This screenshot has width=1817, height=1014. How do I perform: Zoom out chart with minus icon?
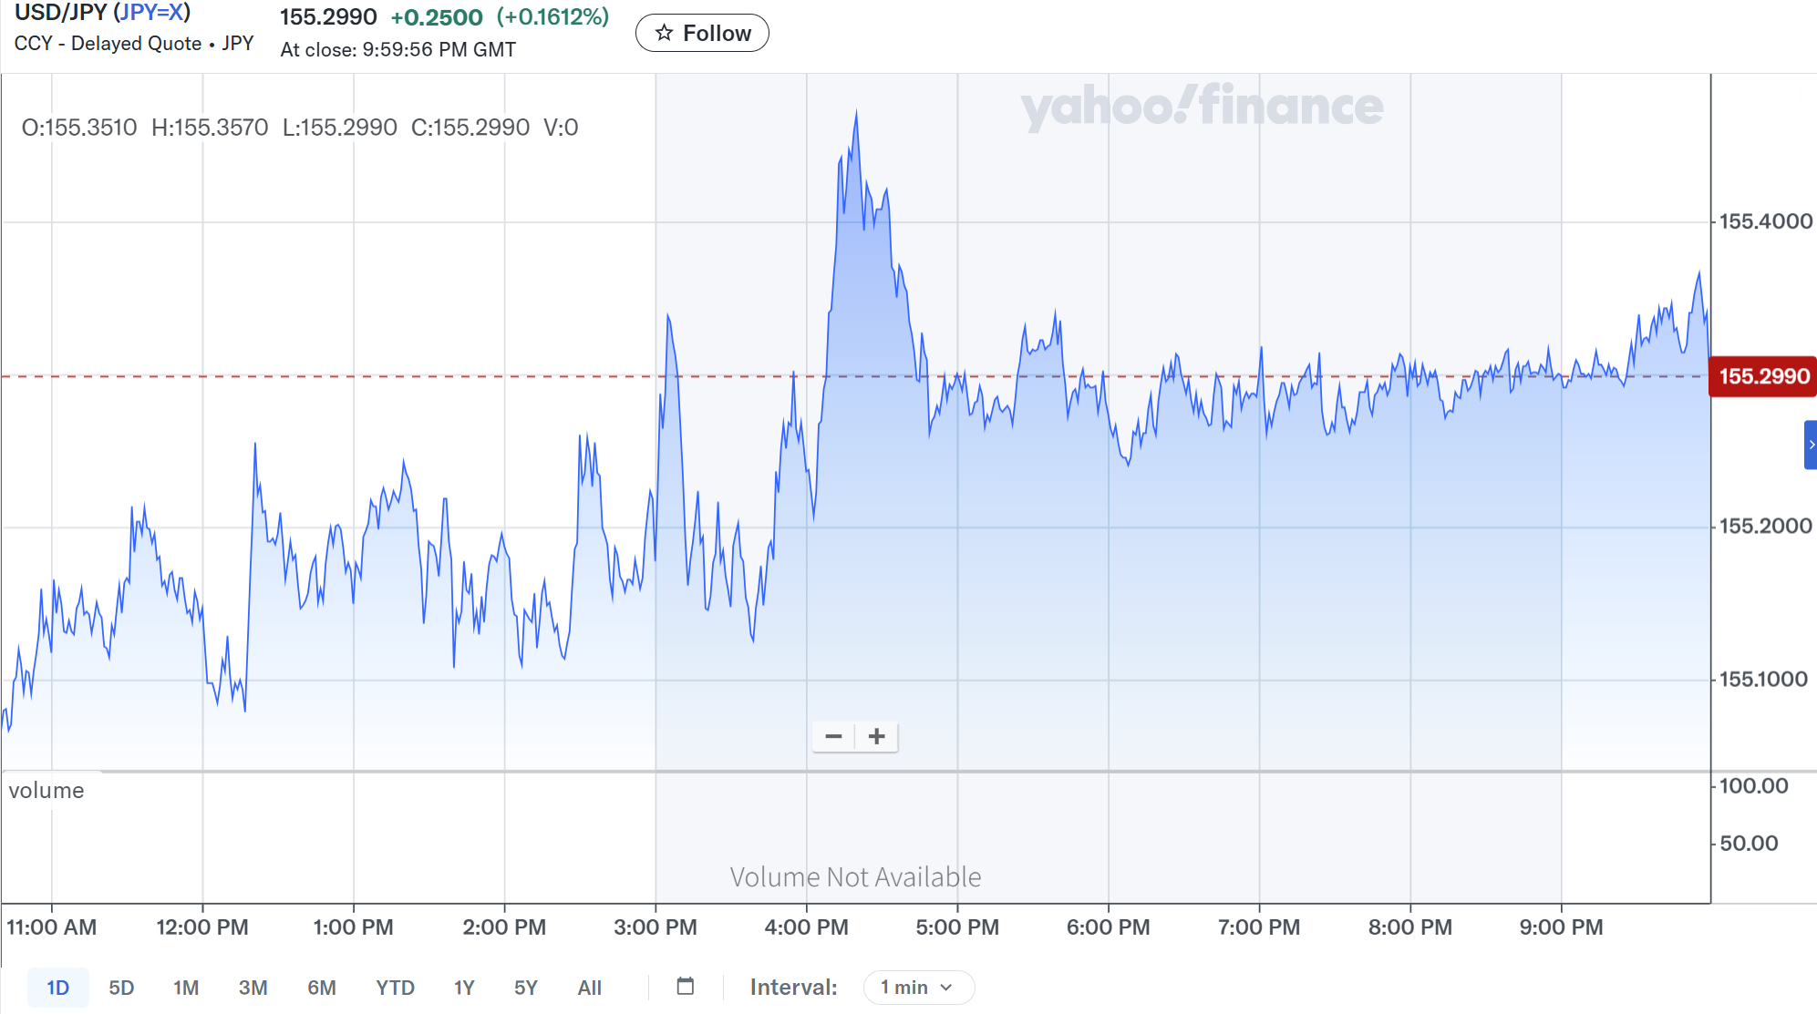coord(833,736)
